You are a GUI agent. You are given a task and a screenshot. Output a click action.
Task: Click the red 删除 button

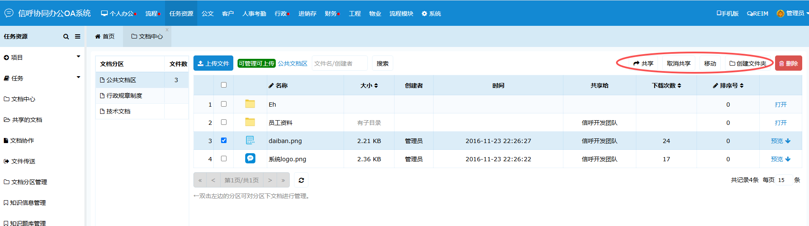coord(788,63)
